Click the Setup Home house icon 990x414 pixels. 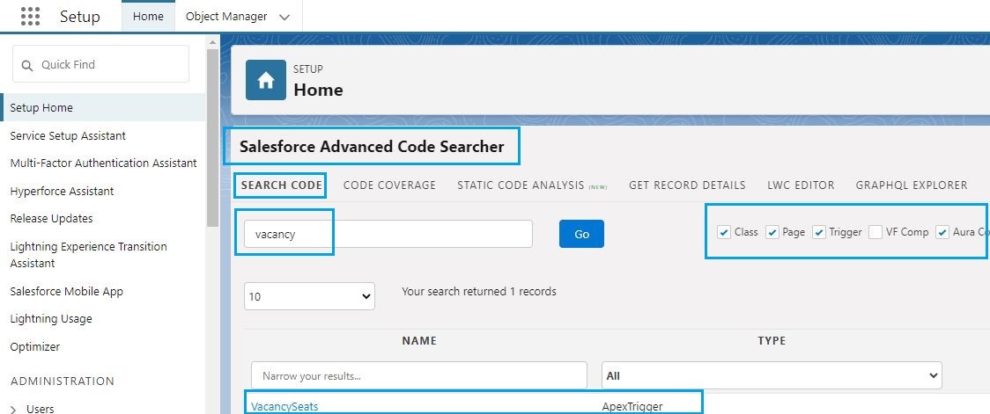point(266,80)
